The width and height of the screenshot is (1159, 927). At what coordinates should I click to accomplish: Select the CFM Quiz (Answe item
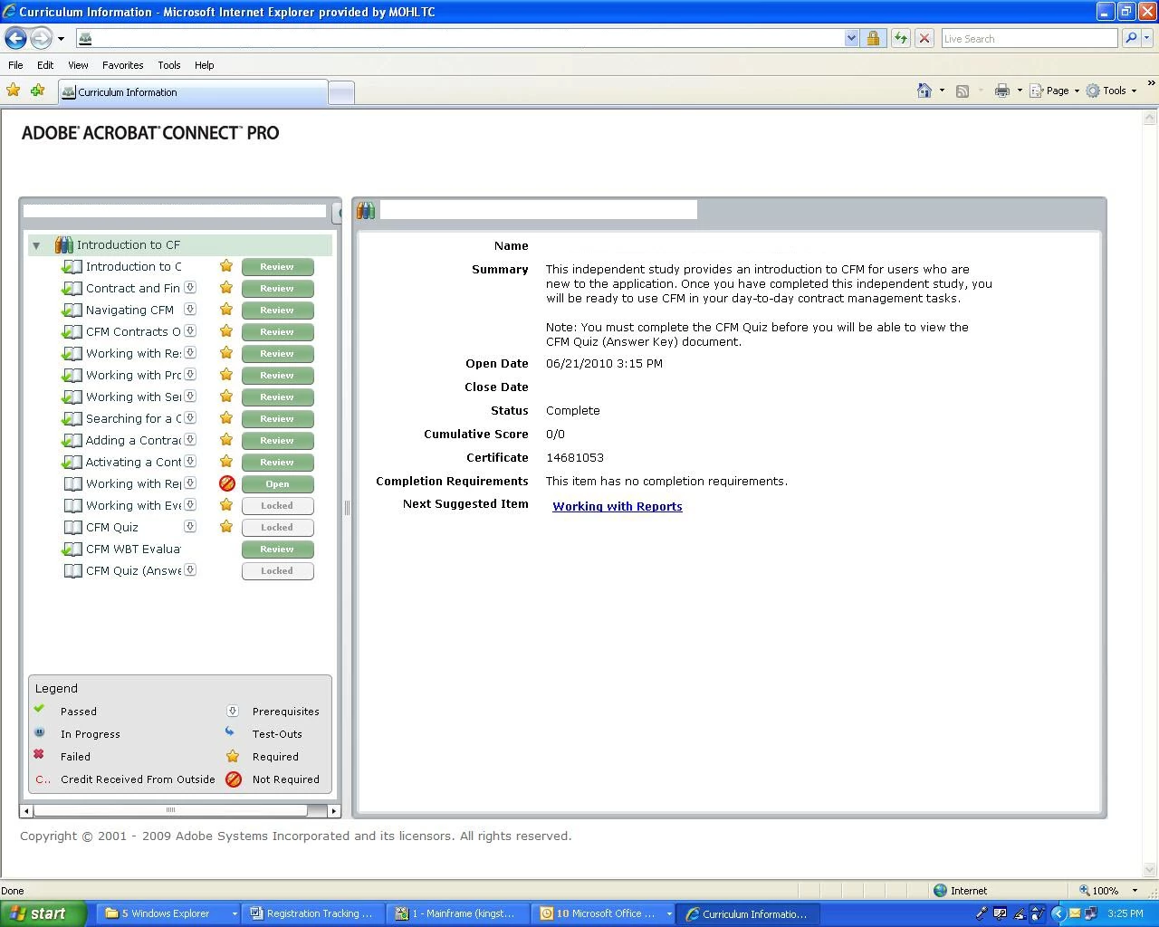[x=133, y=570]
